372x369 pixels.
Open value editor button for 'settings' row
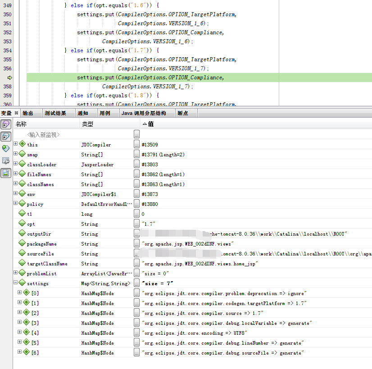(136, 283)
